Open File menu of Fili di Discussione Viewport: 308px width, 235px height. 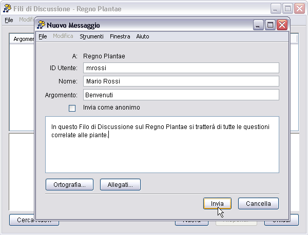[x=9, y=20]
